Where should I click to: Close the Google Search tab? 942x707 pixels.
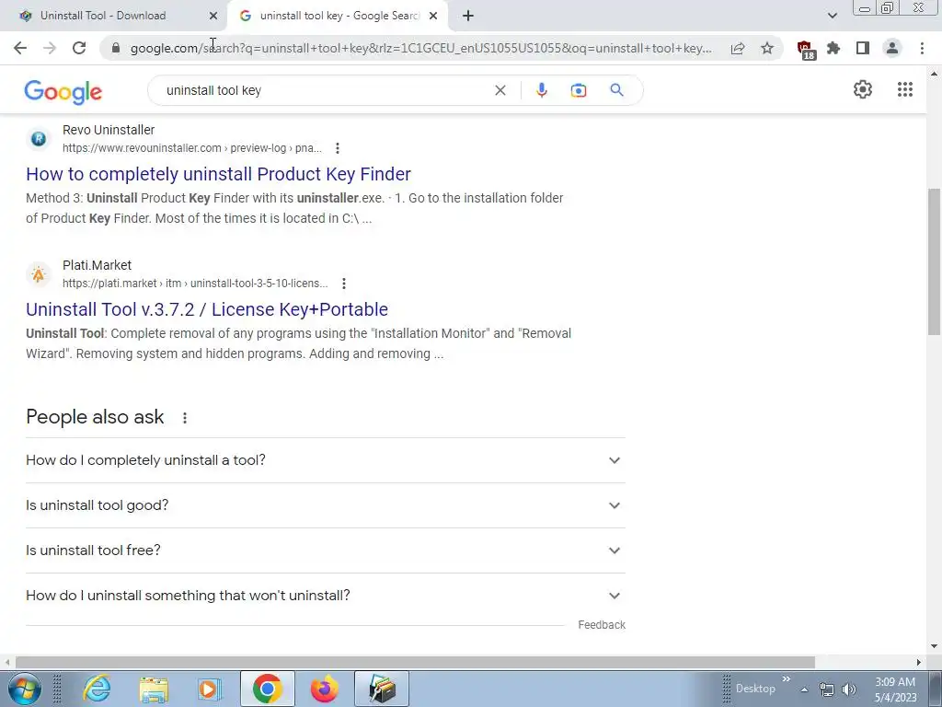coord(433,16)
